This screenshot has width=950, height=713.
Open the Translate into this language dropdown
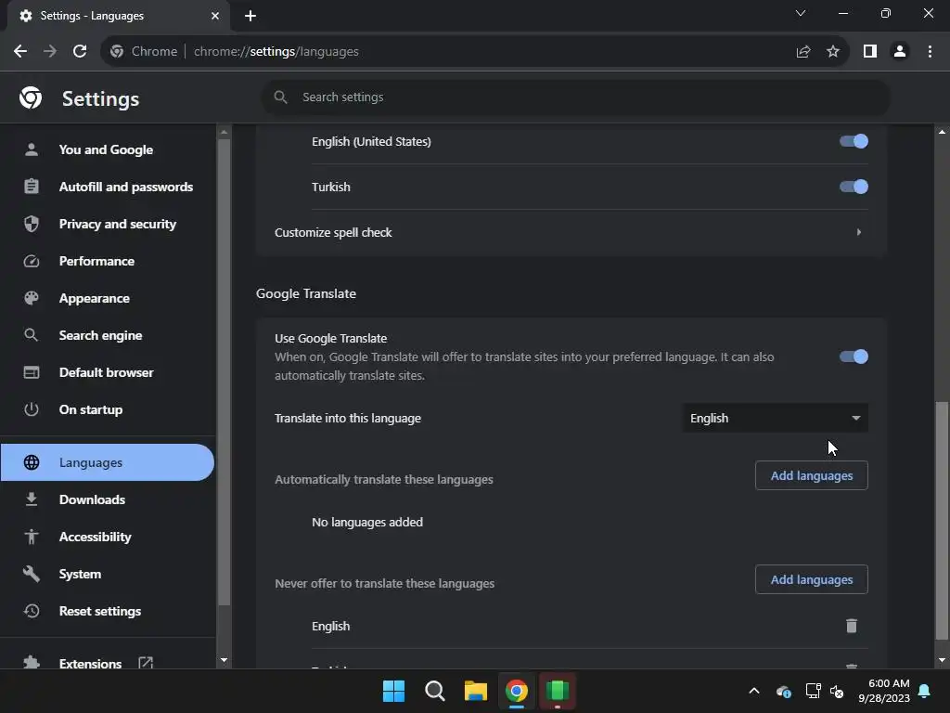[x=775, y=419]
